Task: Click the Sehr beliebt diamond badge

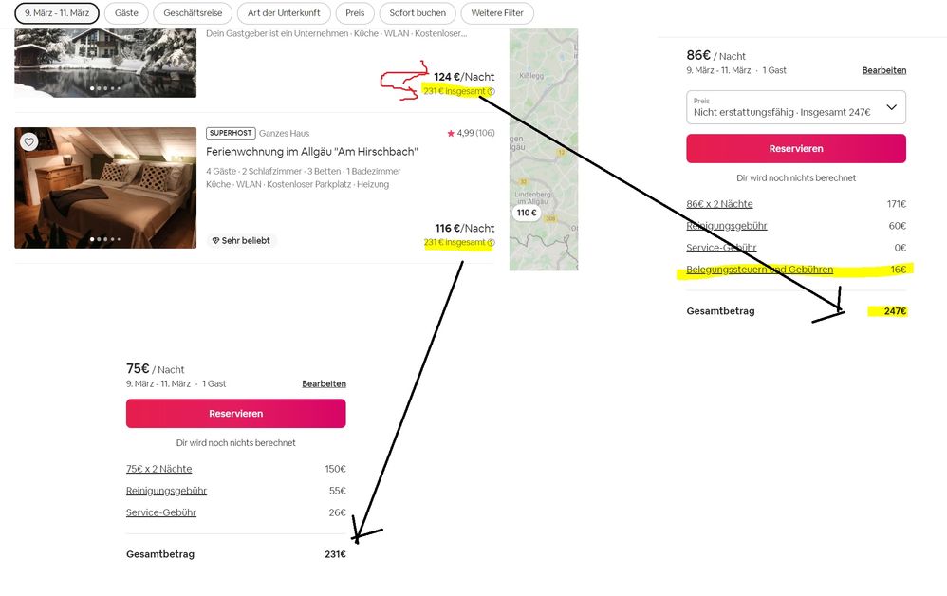Action: point(241,241)
